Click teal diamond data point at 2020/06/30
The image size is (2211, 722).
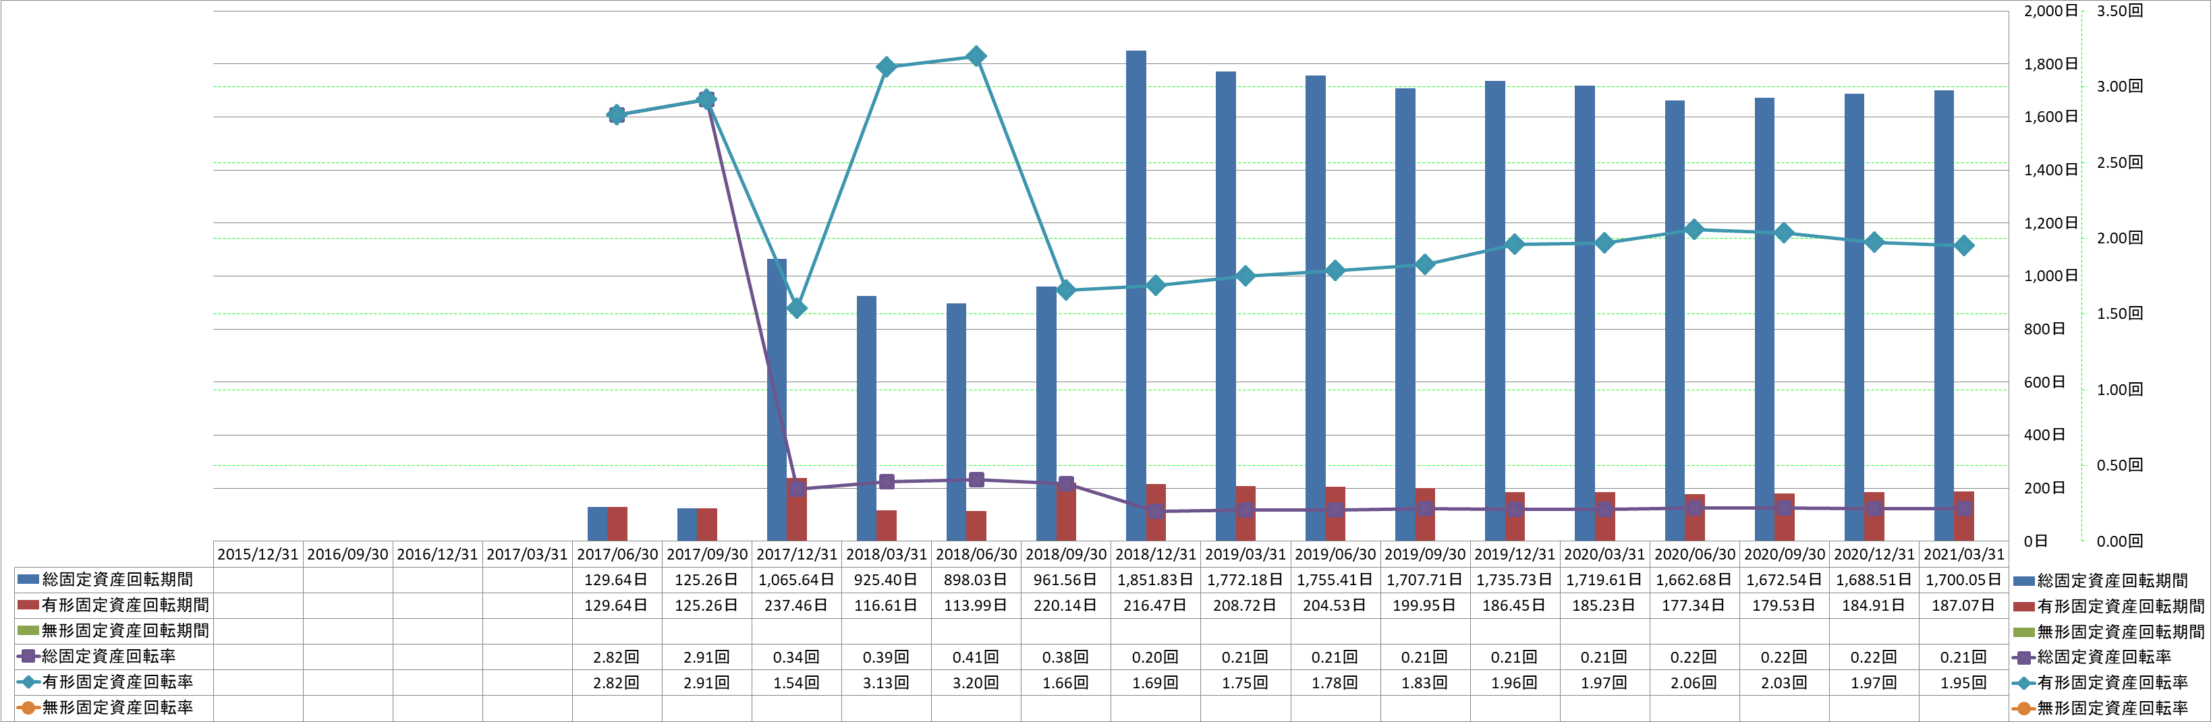click(x=1694, y=229)
